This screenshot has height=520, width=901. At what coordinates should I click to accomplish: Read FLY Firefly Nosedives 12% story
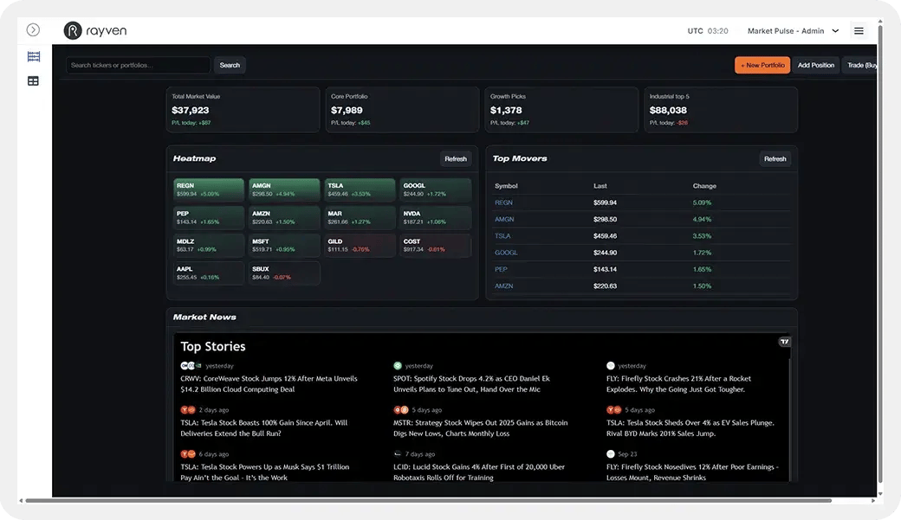coord(692,472)
